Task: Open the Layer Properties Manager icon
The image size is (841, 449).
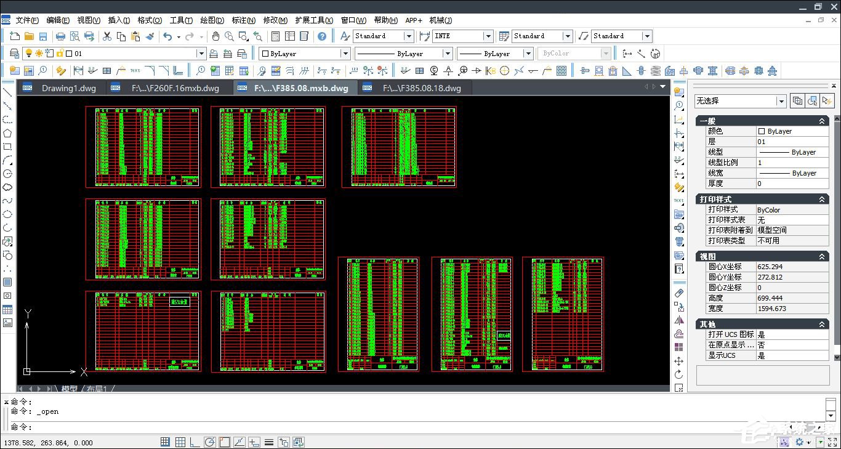Action: coord(14,54)
